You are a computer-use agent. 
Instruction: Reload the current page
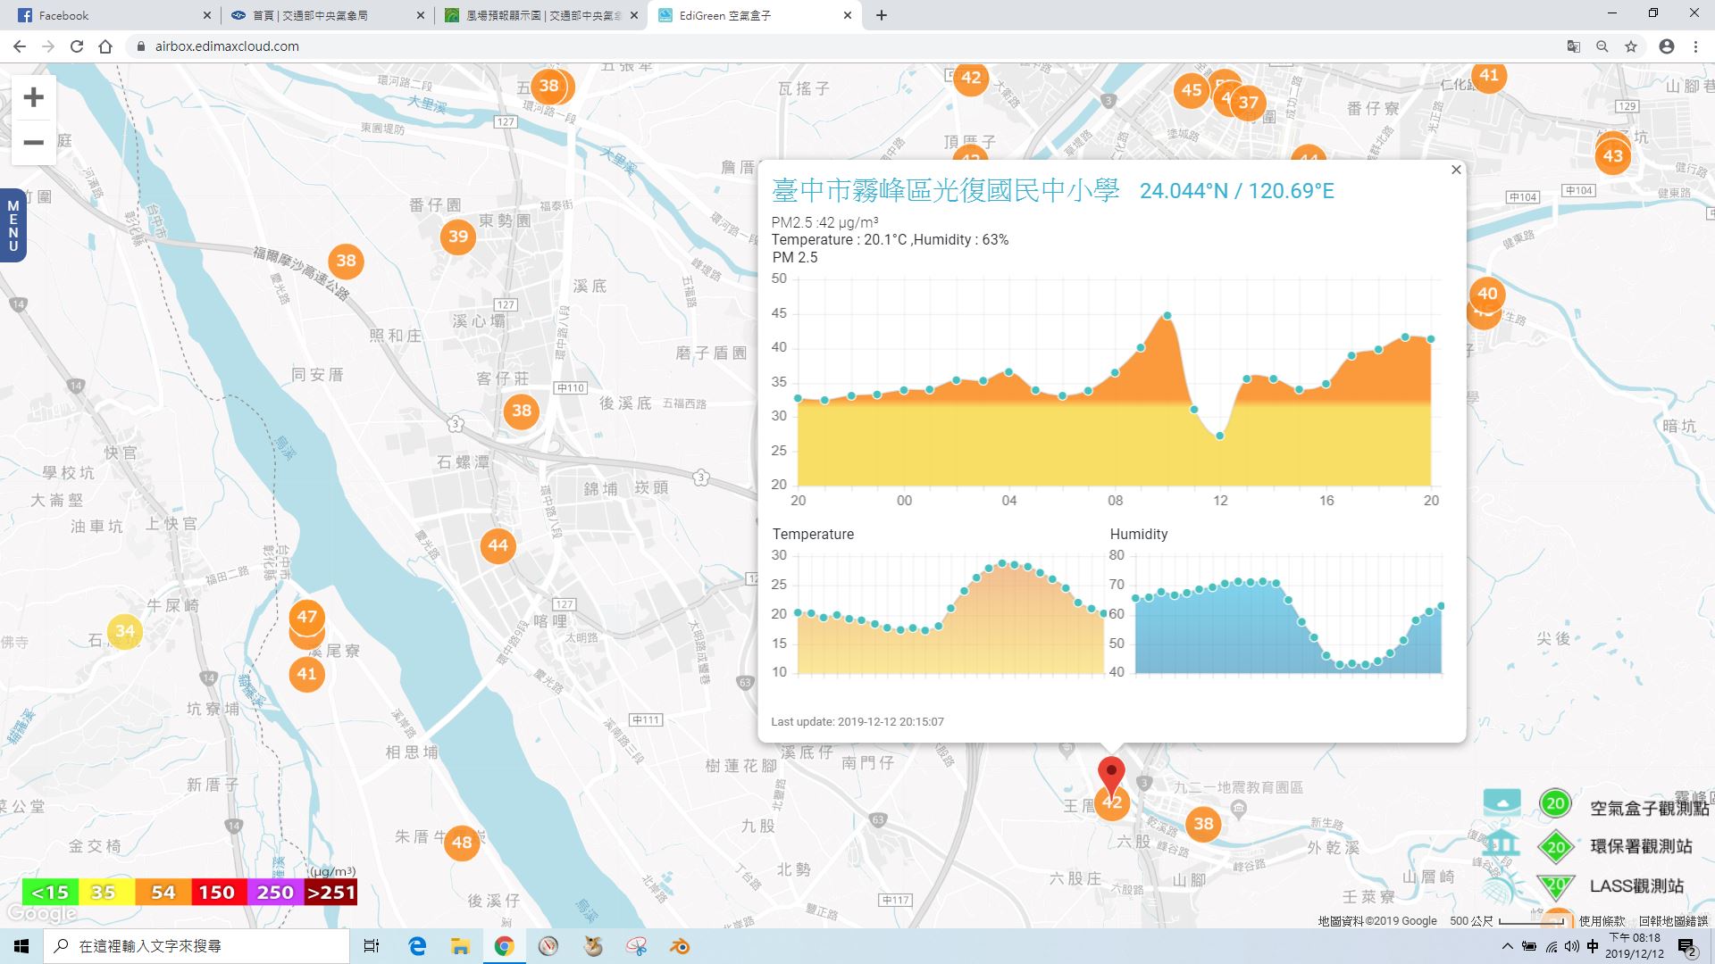point(77,46)
